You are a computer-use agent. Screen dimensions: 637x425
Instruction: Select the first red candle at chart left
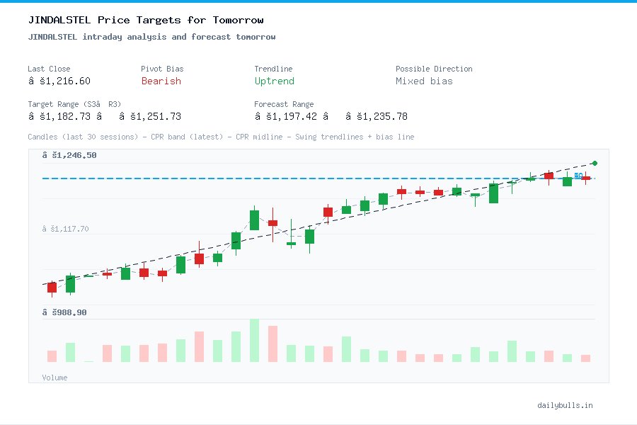tap(52, 287)
